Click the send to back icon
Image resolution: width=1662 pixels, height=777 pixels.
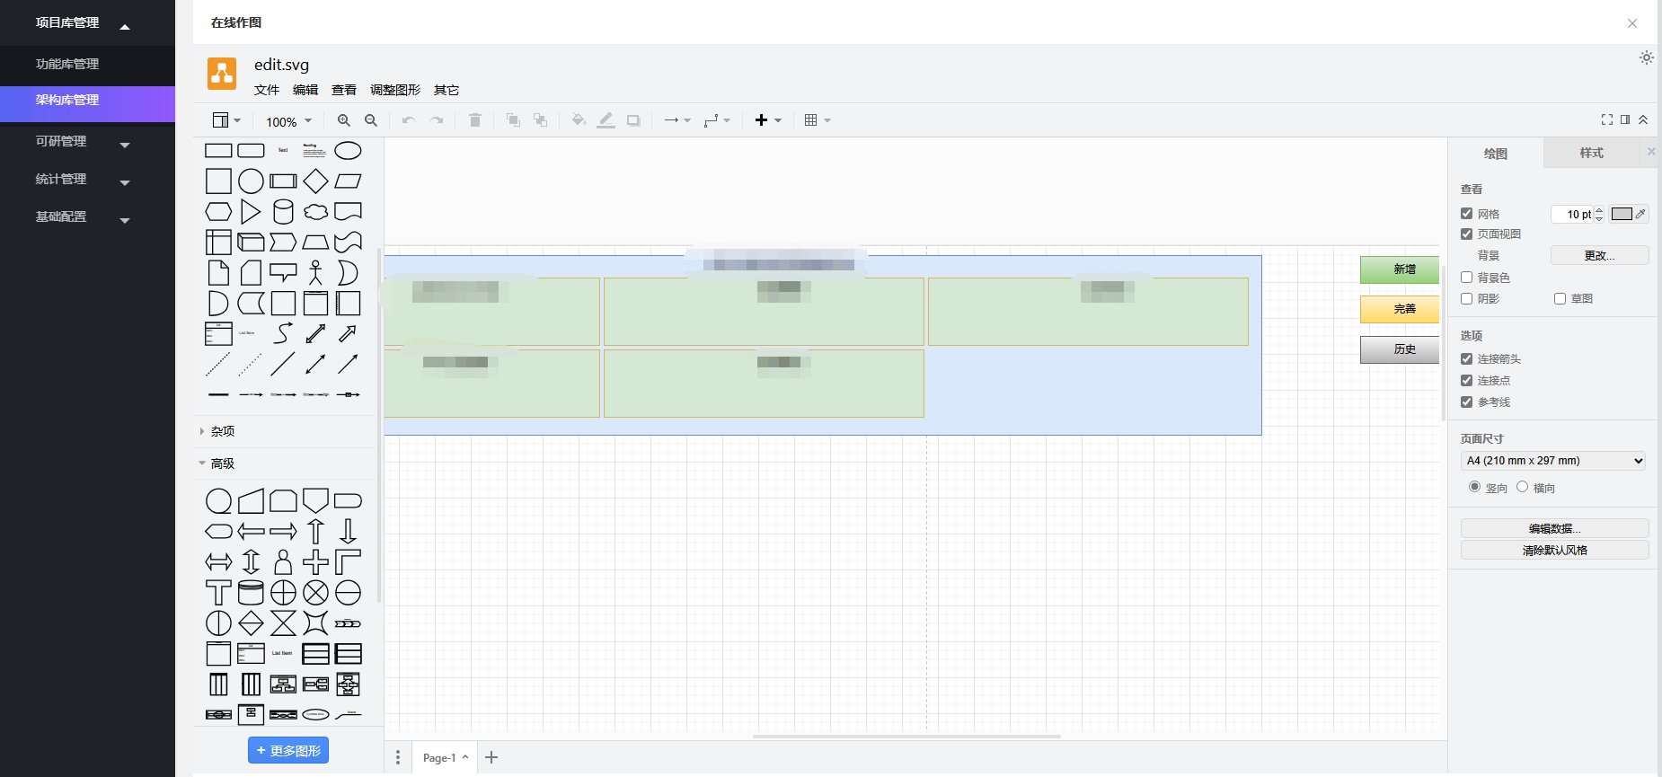pos(540,120)
